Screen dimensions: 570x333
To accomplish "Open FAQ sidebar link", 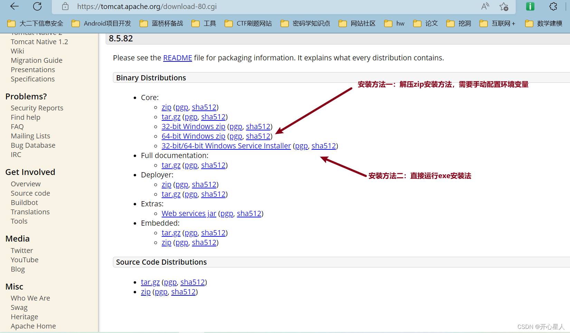I will pyautogui.click(x=17, y=127).
